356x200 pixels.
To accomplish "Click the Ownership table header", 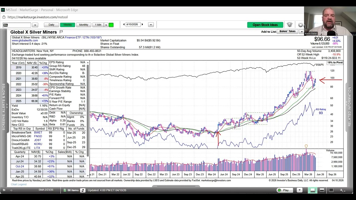I will (76, 113).
